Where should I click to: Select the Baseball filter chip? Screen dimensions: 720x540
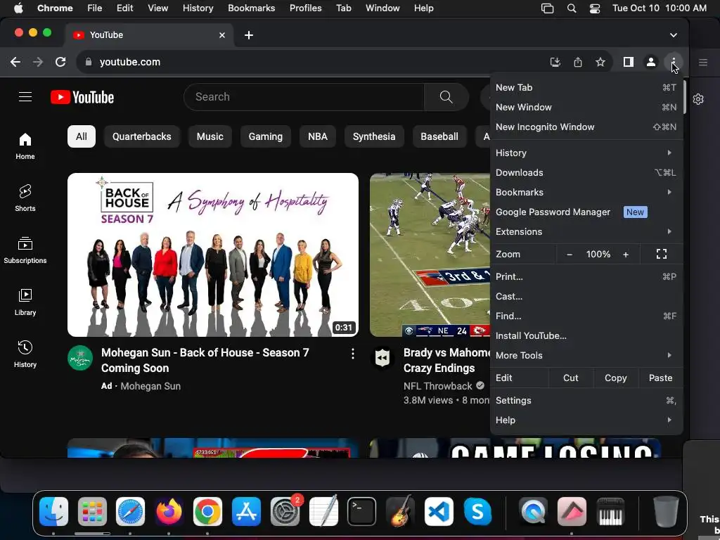click(x=439, y=136)
